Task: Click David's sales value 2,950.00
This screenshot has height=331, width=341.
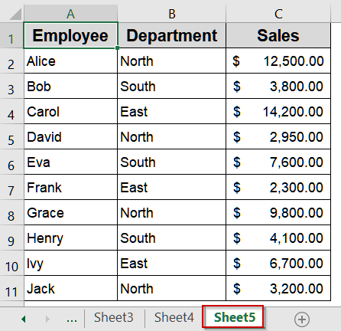Action: pos(278,136)
